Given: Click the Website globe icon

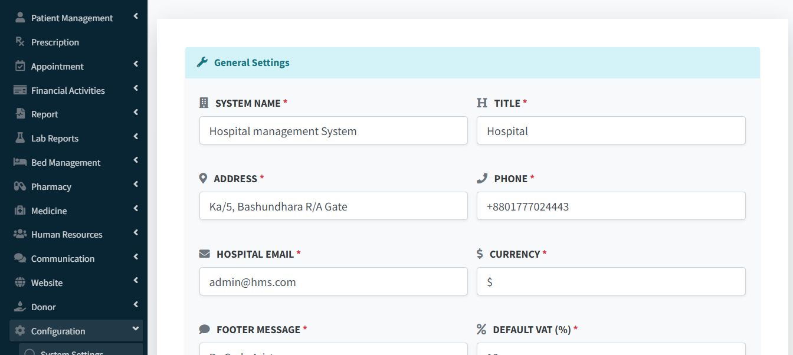Looking at the screenshot, I should pyautogui.click(x=20, y=282).
